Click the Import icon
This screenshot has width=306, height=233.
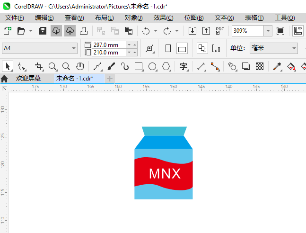(x=192, y=31)
